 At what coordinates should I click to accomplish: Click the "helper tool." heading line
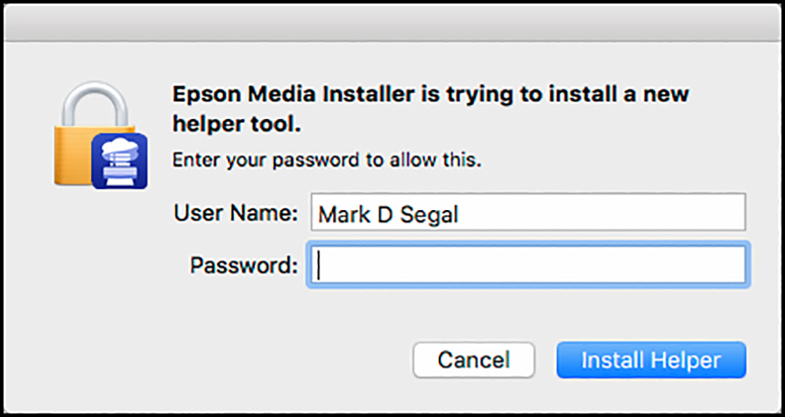pyautogui.click(x=237, y=125)
